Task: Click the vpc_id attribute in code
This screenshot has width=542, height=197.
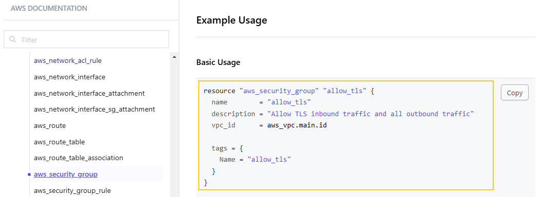Action: click(x=223, y=125)
